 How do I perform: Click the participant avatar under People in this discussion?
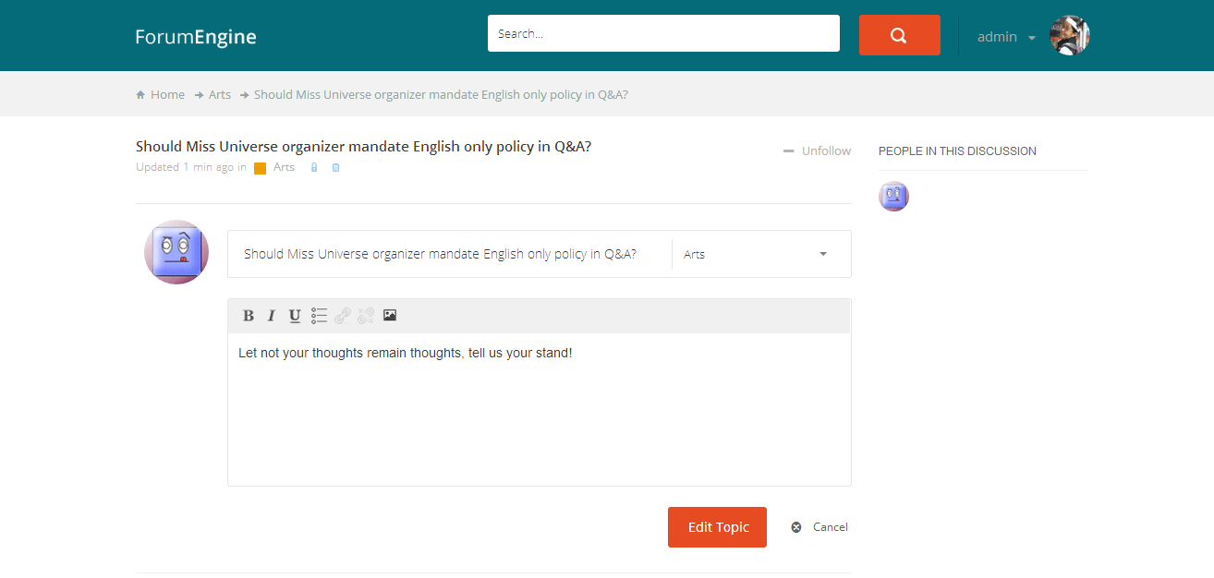click(893, 196)
